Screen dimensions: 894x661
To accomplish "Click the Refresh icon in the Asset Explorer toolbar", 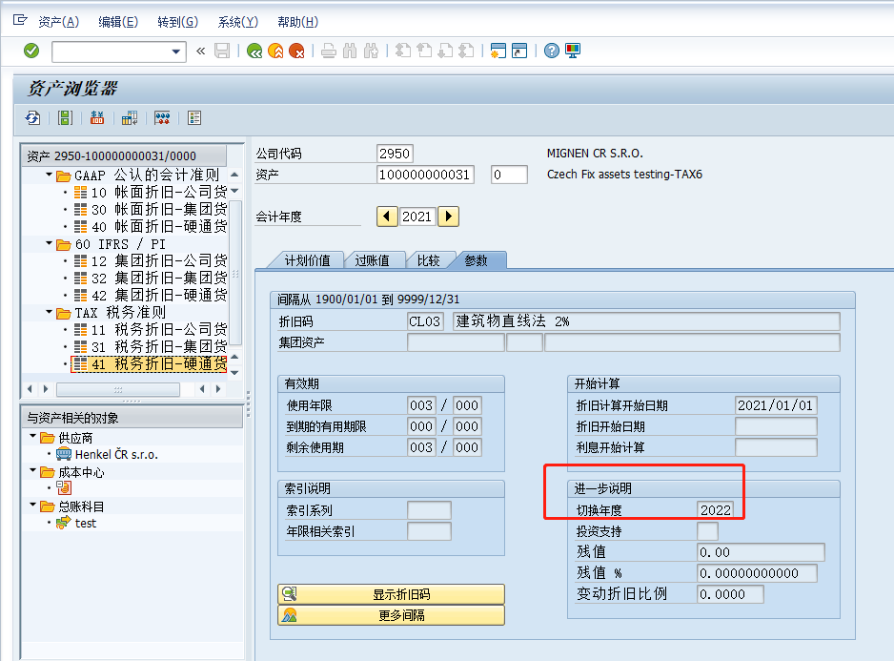I will click(x=31, y=117).
